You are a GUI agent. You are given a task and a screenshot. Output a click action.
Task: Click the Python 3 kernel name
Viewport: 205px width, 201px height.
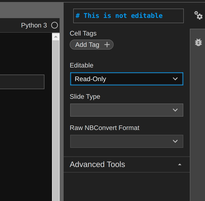(x=34, y=25)
